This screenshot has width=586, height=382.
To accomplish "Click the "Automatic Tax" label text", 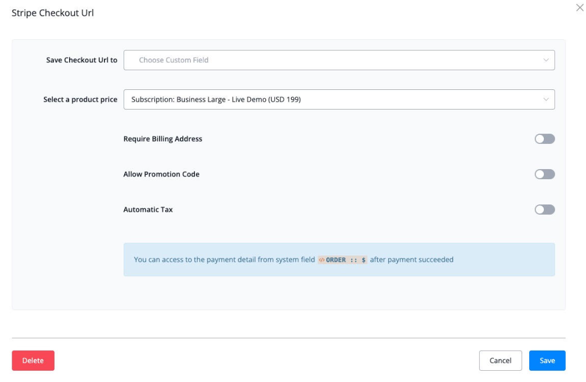I will point(148,210).
